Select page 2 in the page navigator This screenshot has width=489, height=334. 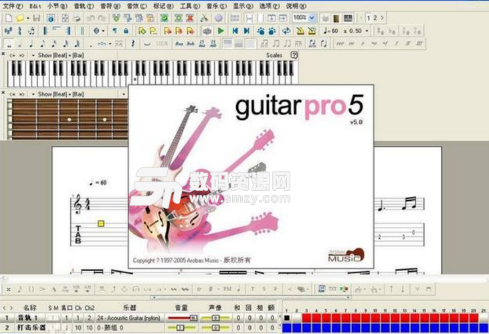pyautogui.click(x=375, y=18)
